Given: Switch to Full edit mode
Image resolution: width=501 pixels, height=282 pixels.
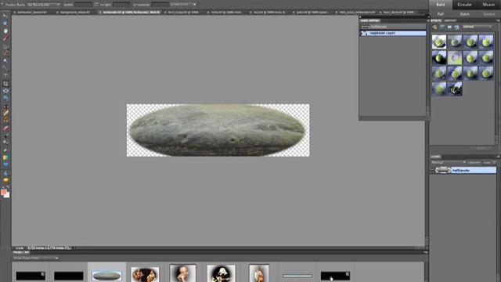Looking at the screenshot, I should [x=440, y=14].
